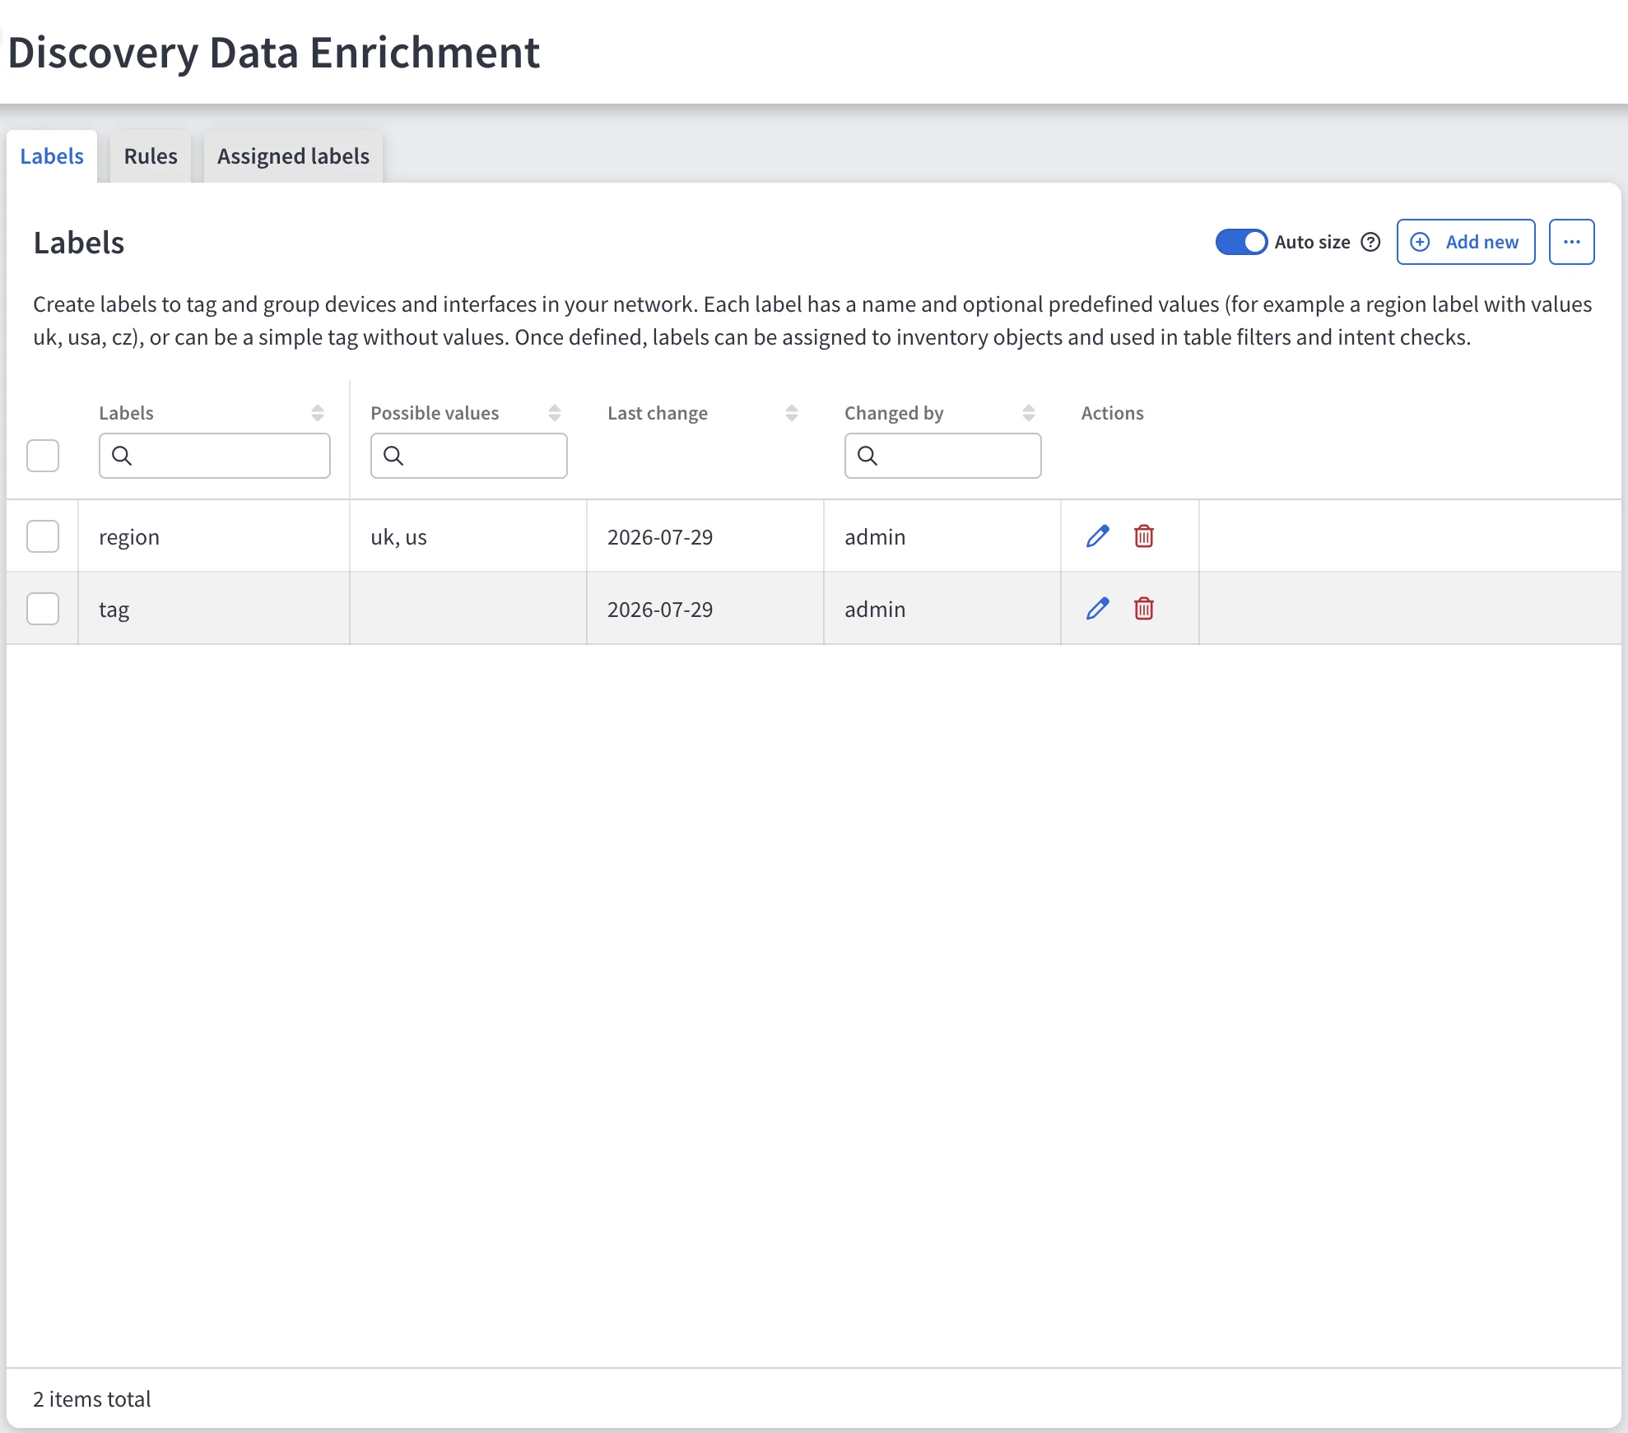
Task: Focus the Changed by search field
Action: click(x=942, y=456)
